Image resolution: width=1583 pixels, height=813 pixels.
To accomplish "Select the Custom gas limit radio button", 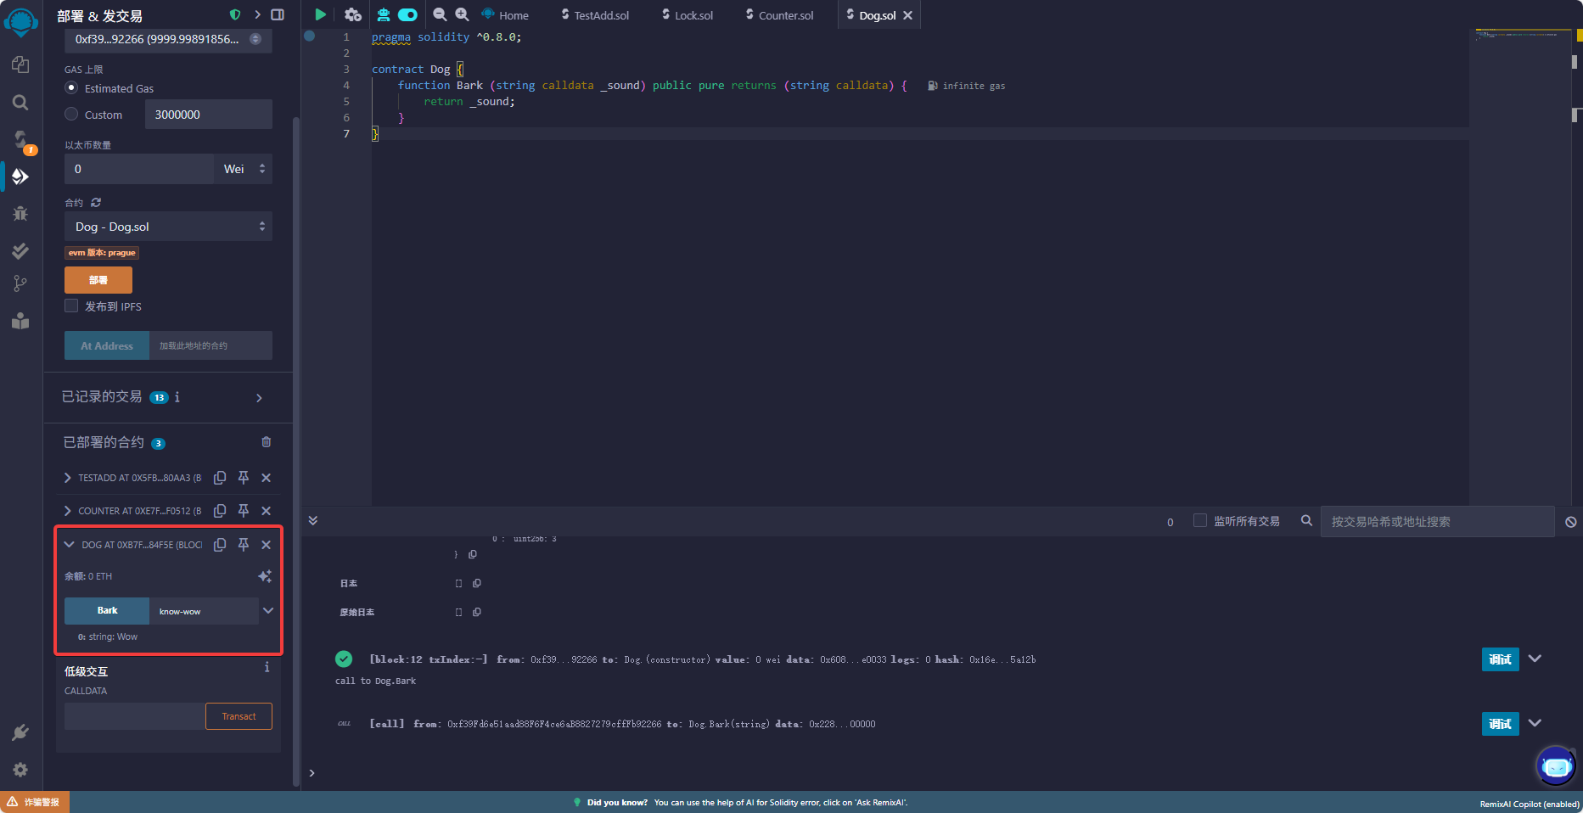I will click(72, 115).
